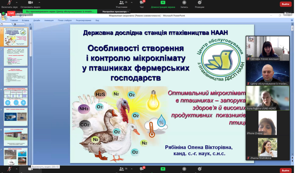303x173 pixels.
Task: Switch to the Дизайн ribbon tab
Action: point(37,20)
